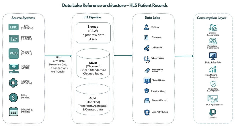This screenshot has height=132, width=235.
Task: Click the 'Data Scientists' label
Action: [213, 62]
